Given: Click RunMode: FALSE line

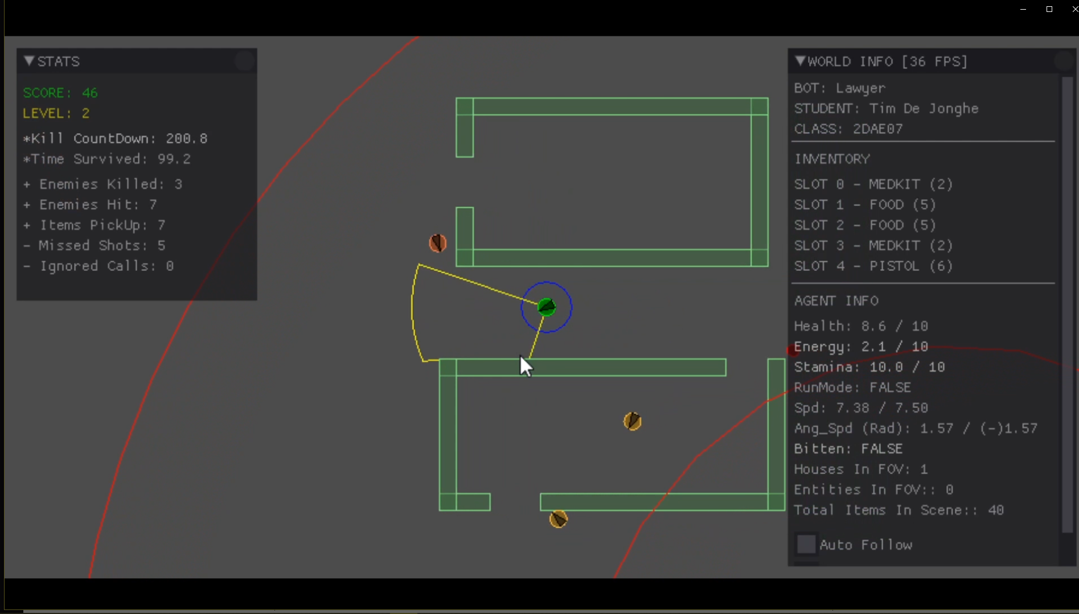Looking at the screenshot, I should (853, 388).
